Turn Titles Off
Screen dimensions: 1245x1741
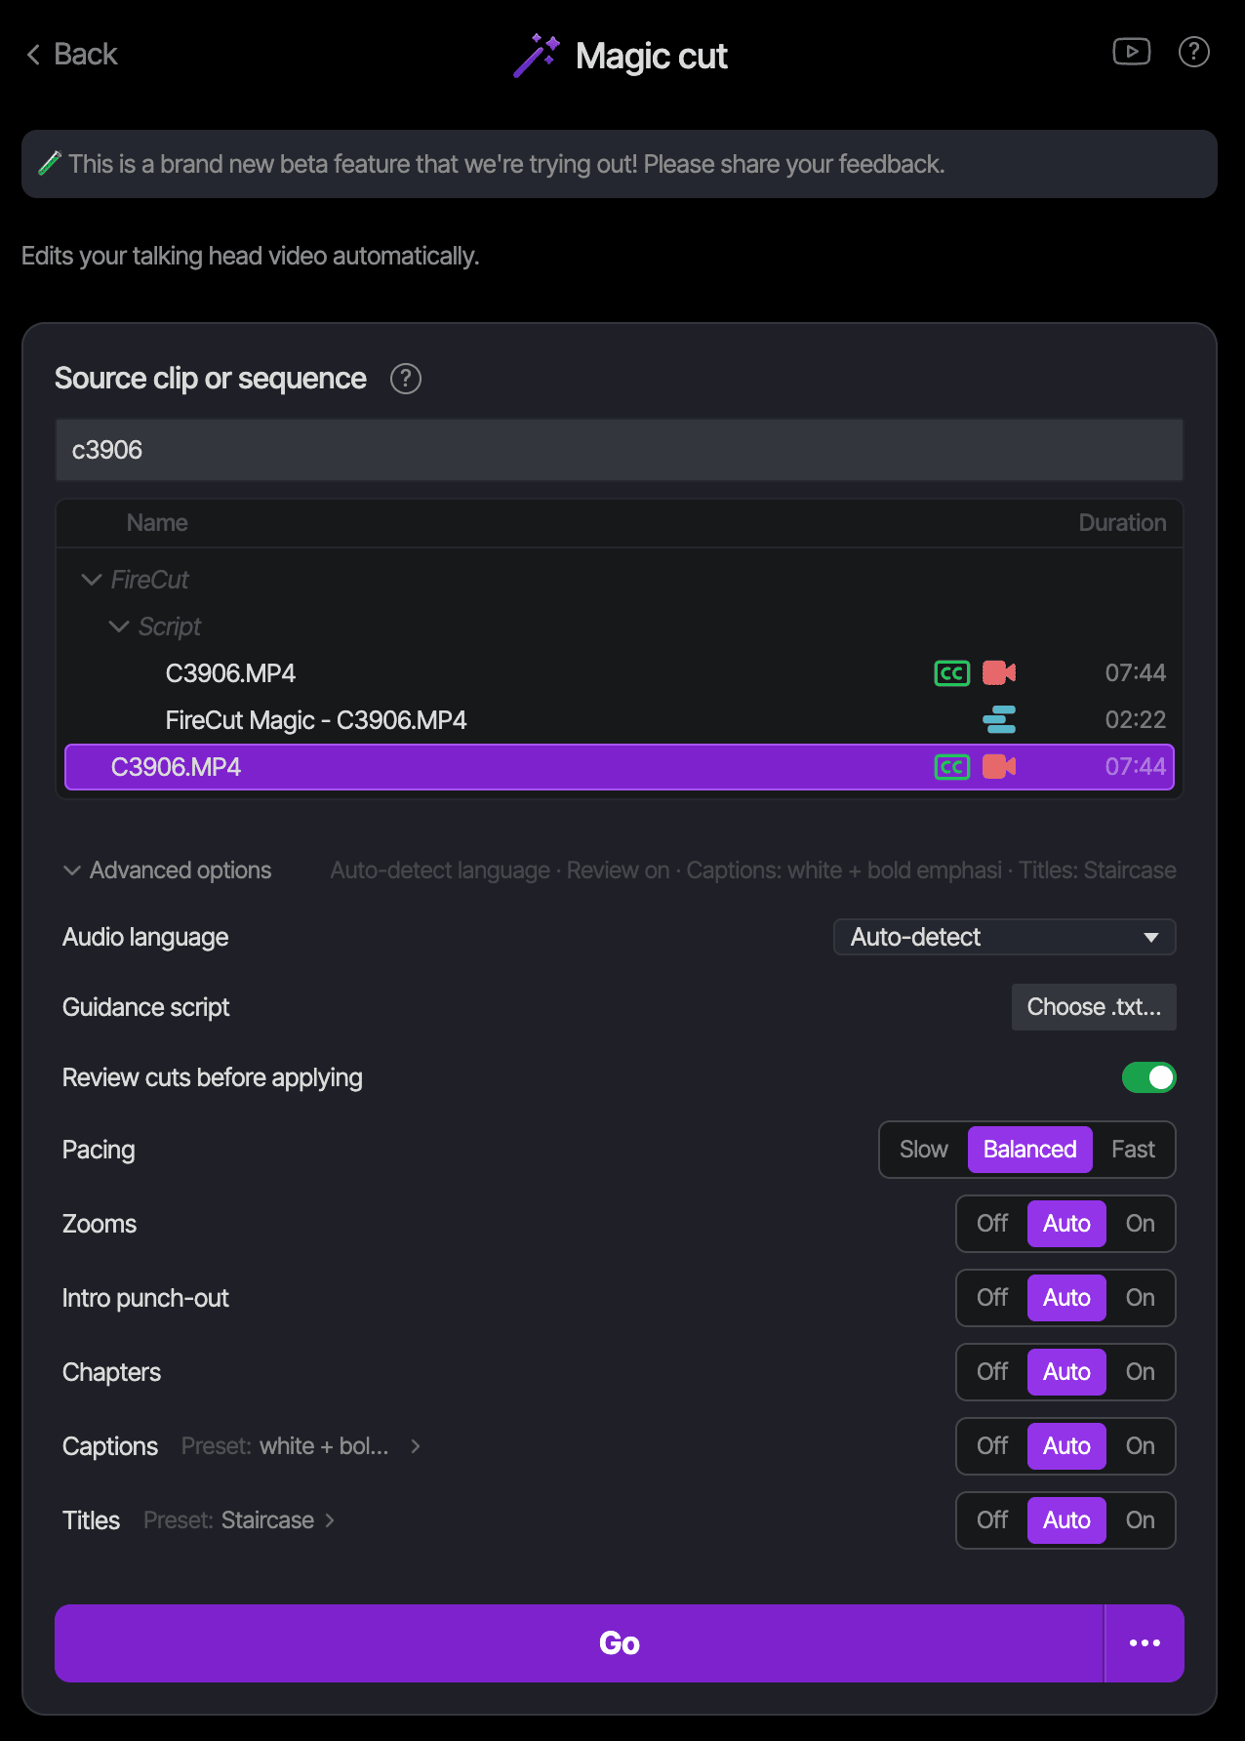(x=992, y=1520)
